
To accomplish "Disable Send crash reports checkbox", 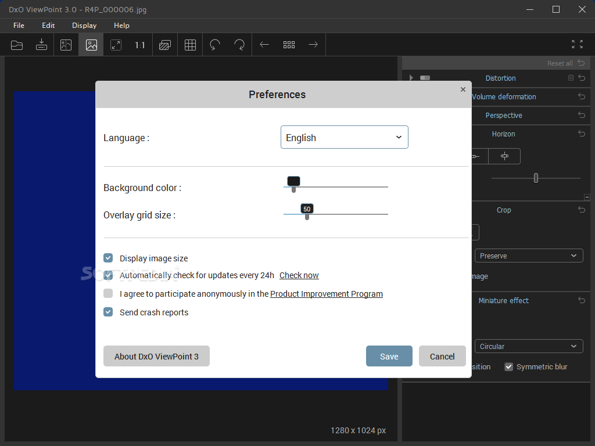I will [x=108, y=312].
